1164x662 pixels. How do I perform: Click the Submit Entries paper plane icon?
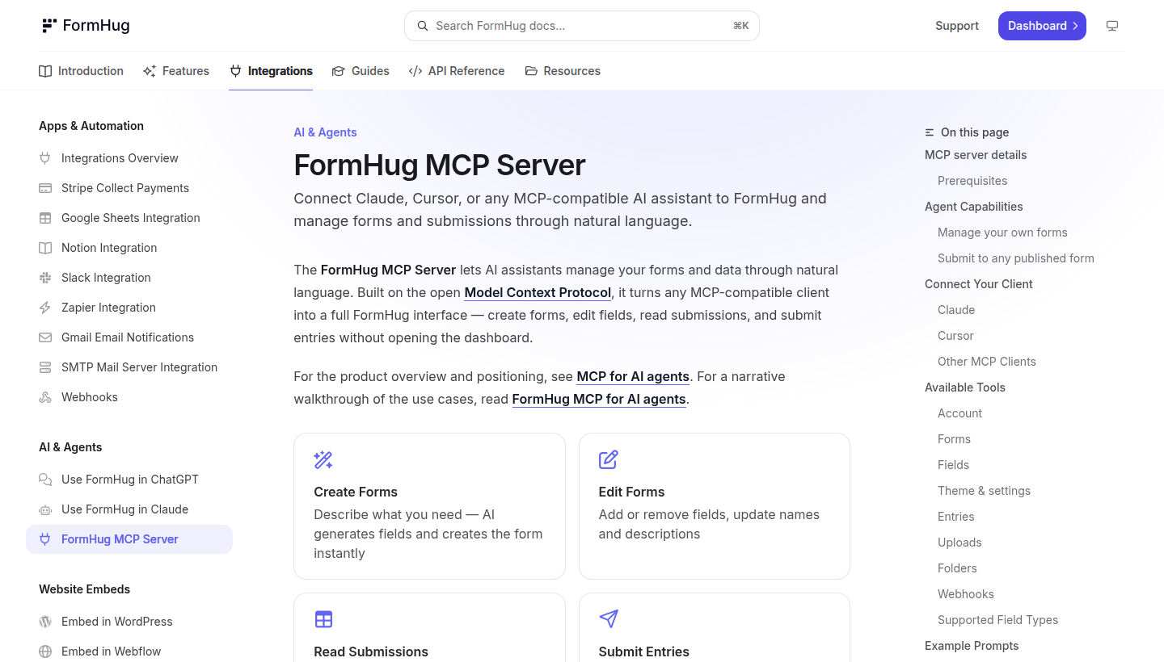pos(609,619)
